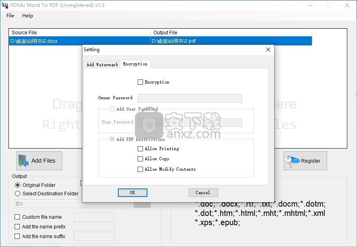
Task: Click output file D:\桌面\说明书\2.pdf cell
Action: click(x=231, y=41)
